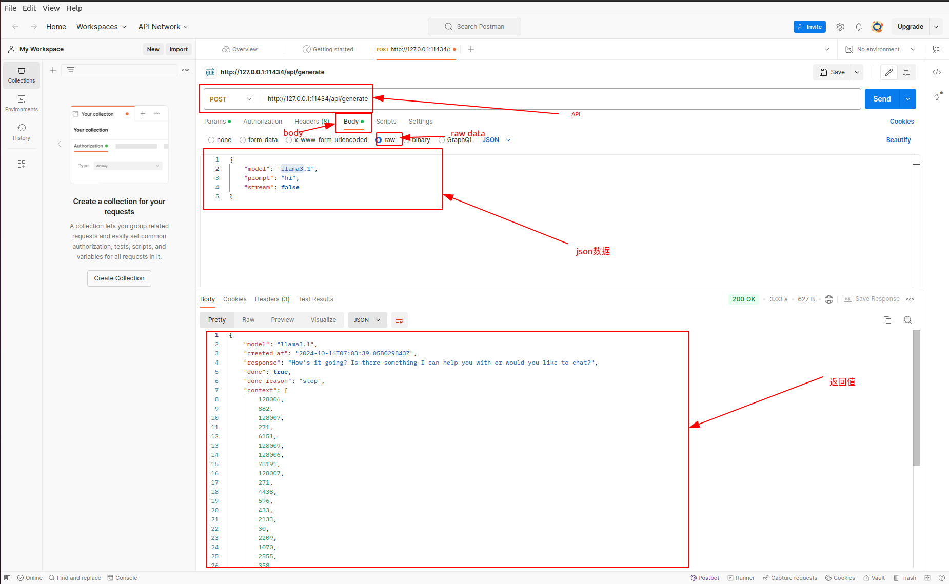Open the POST method dropdown

point(231,99)
